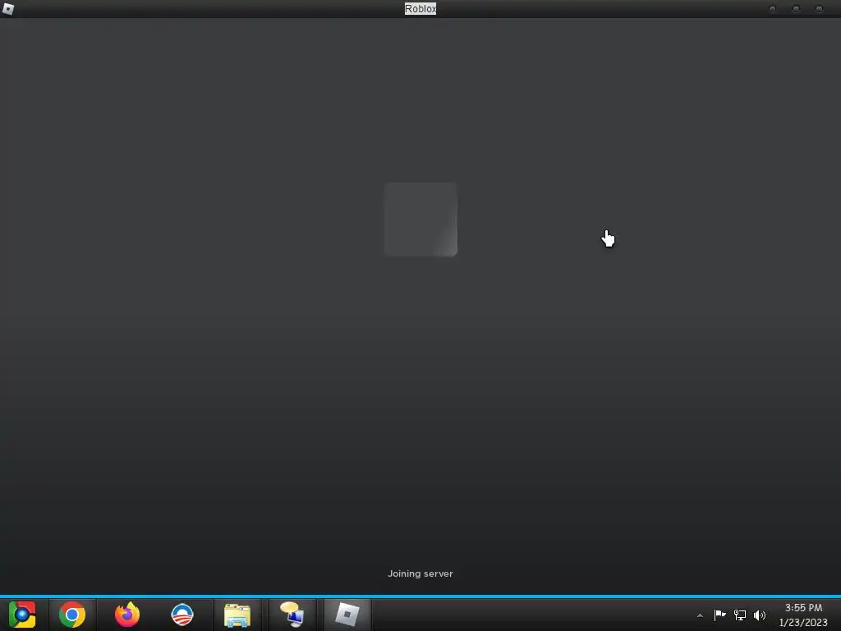Click the 1/23/2023 date

coord(803,623)
